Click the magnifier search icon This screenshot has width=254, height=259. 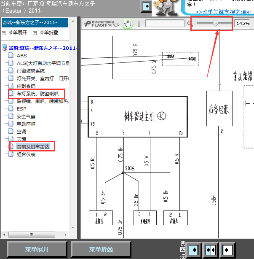[190, 24]
